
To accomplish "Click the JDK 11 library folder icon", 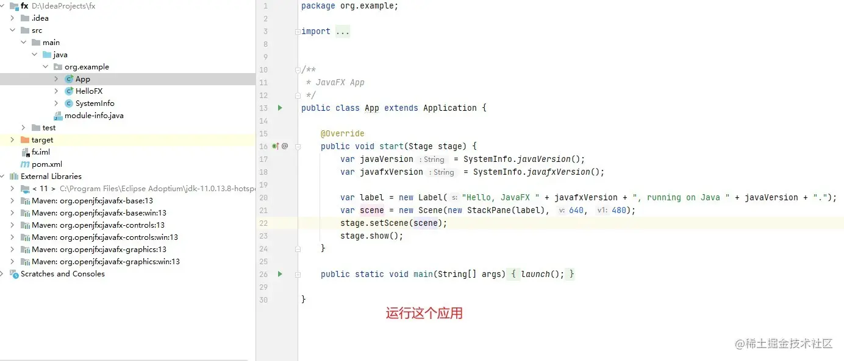I will (25, 189).
